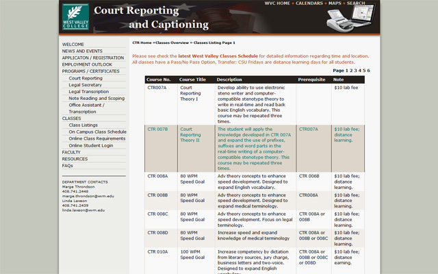Viewport: 438px width, 274px height.
Task: Select Legal Transcription program link
Action: 89,92
